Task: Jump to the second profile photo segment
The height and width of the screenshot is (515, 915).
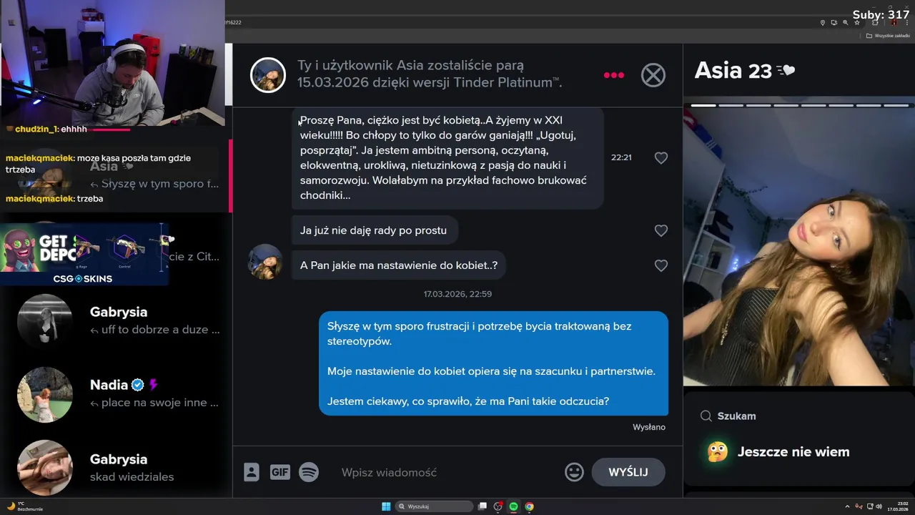Action: (x=731, y=105)
